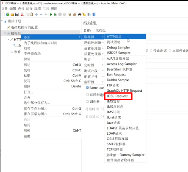The image size is (188, 172).
Task: Click the 测试计划 tree node icon
Action: pyautogui.click(x=5, y=21)
